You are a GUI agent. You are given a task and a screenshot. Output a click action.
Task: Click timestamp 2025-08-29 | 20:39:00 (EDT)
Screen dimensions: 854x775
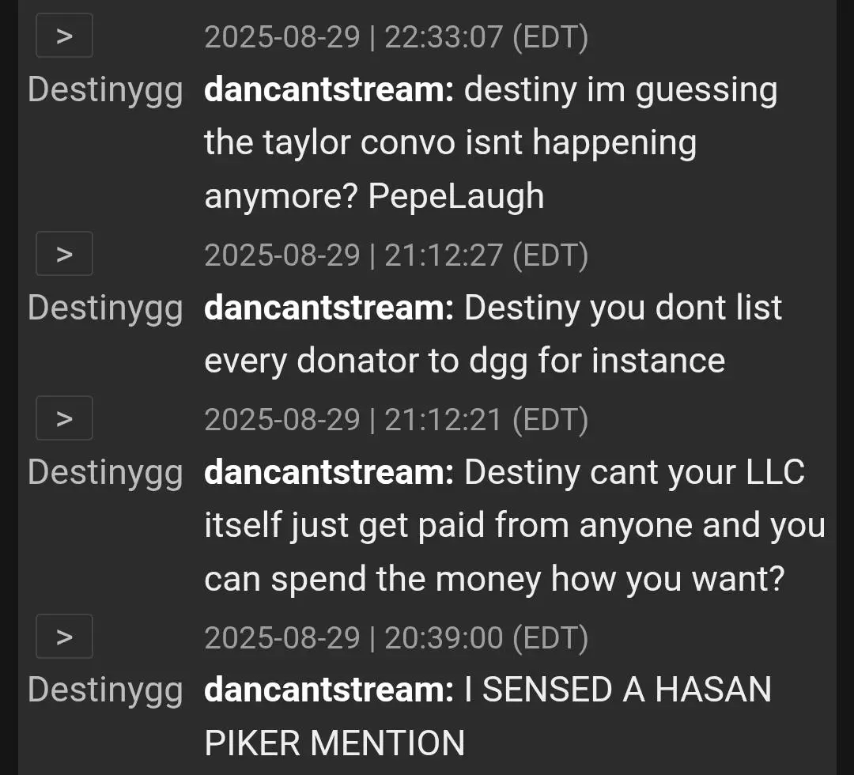pyautogui.click(x=396, y=637)
